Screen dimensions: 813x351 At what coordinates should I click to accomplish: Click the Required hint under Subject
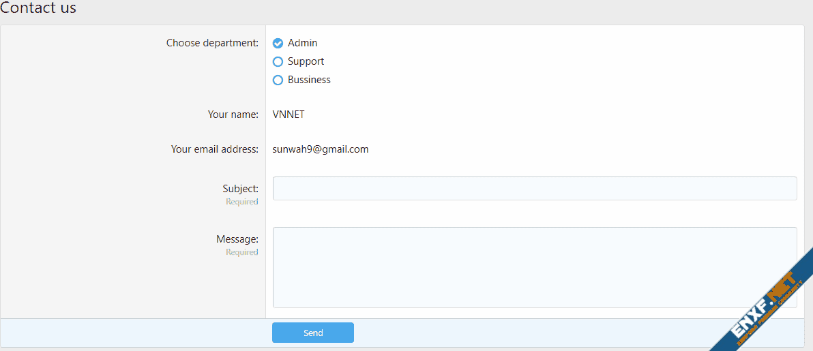tap(242, 202)
